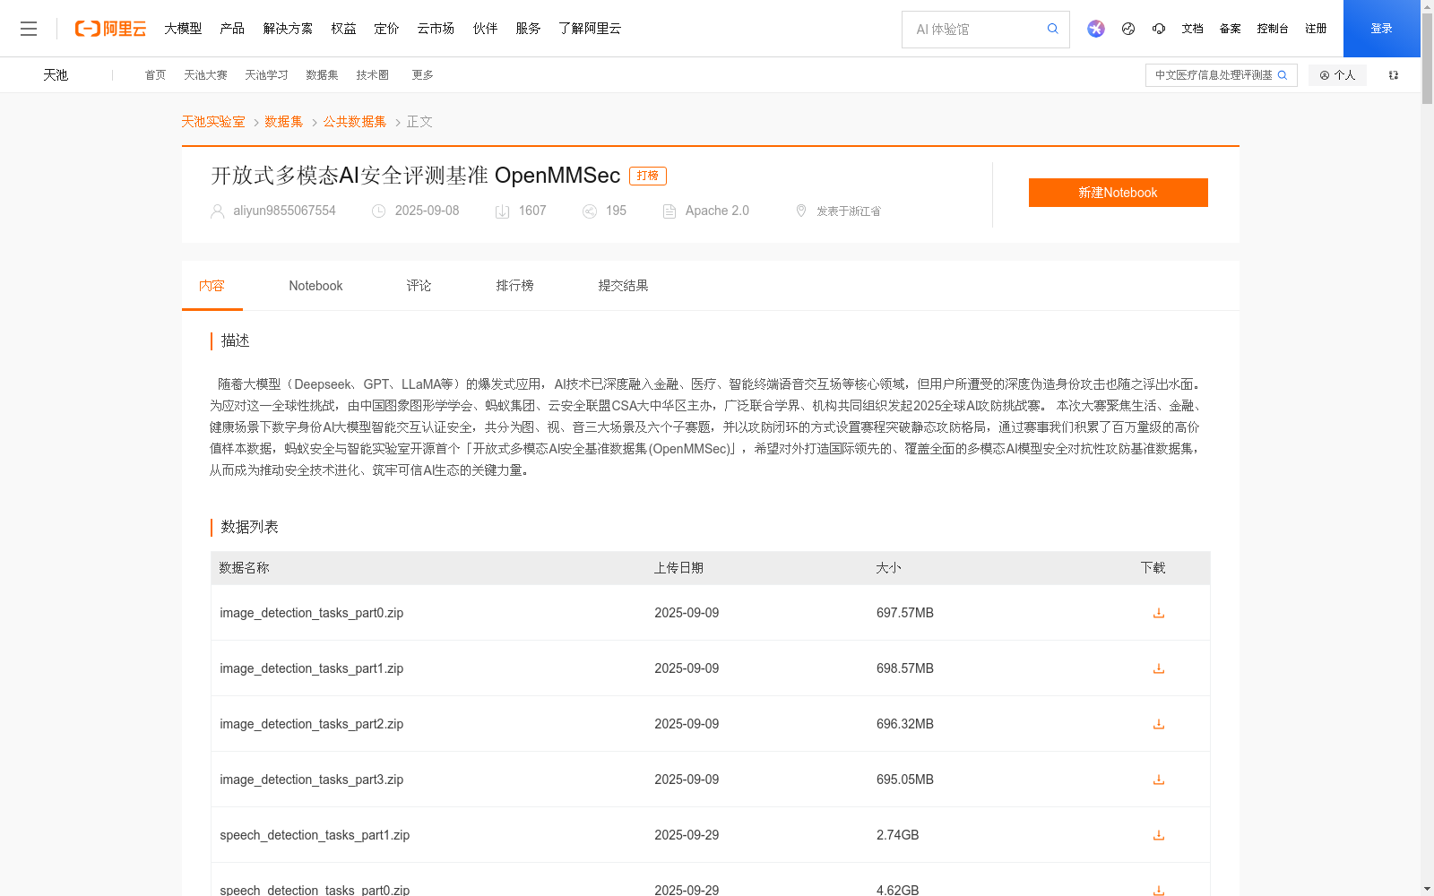
Task: Download image_detection_tasks_part0.zip via its download icon
Action: tap(1158, 613)
